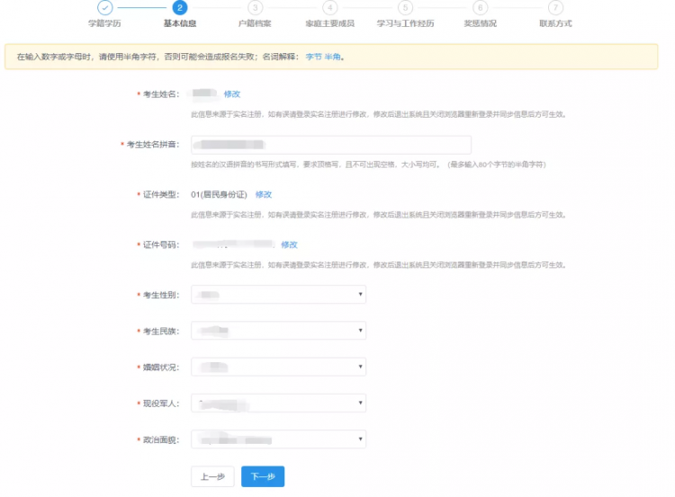Open the 考生民族 dropdown
Viewport: 675px width, 497px height.
click(278, 331)
